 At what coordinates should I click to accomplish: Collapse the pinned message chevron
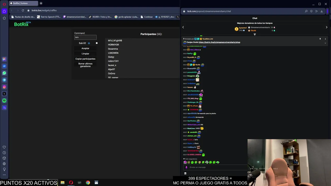coord(325,43)
